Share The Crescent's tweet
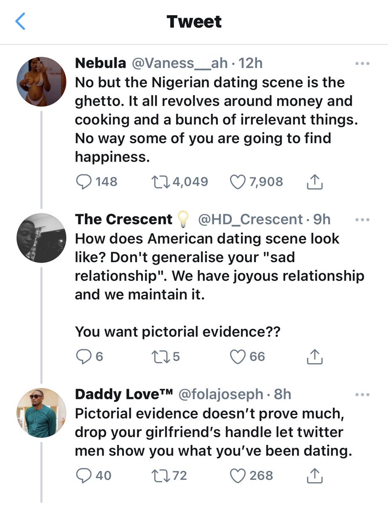Image resolution: width=388 pixels, height=505 pixels. coord(314,356)
